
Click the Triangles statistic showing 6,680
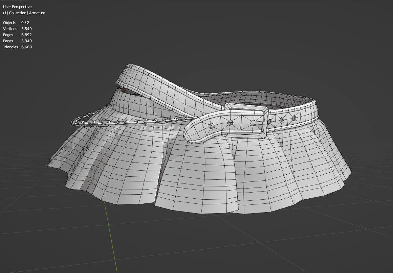pyautogui.click(x=18, y=47)
